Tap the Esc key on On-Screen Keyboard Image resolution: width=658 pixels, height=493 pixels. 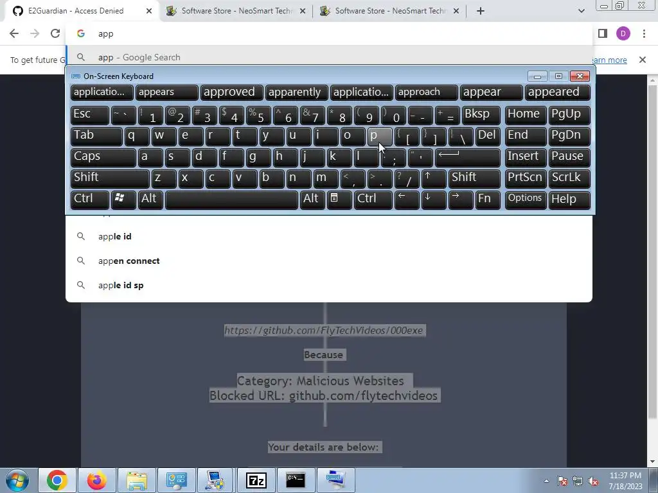click(90, 115)
